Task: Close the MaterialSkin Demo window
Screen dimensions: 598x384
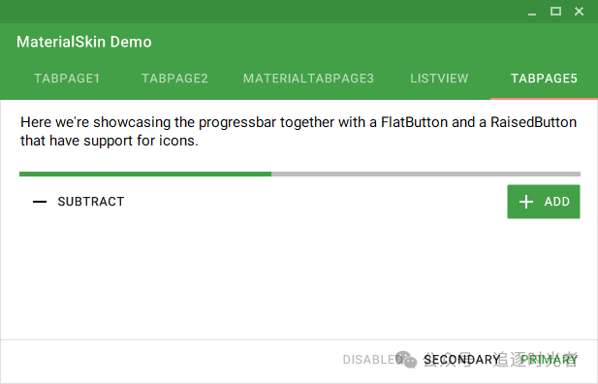Action: point(579,11)
